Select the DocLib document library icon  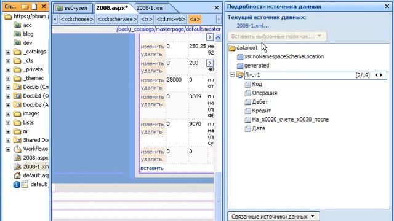point(17,87)
